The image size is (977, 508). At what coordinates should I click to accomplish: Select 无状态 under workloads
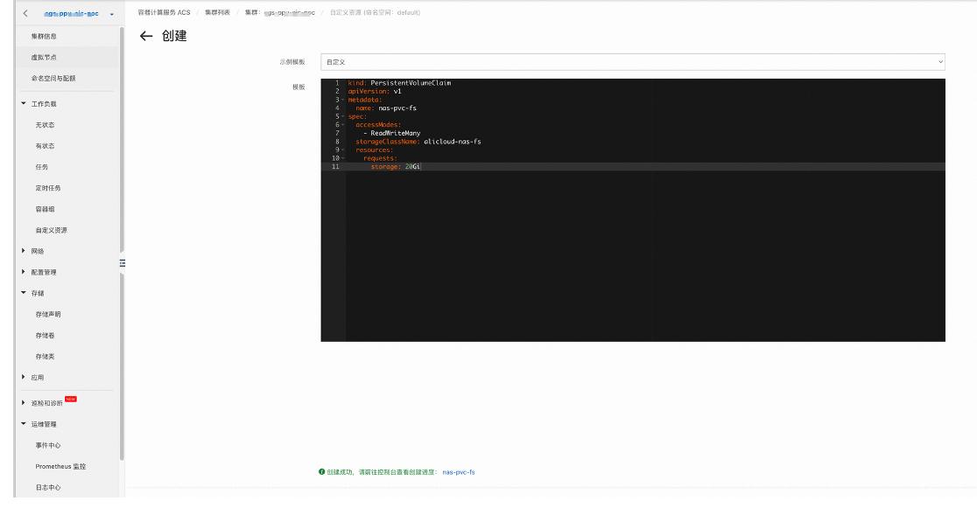45,125
